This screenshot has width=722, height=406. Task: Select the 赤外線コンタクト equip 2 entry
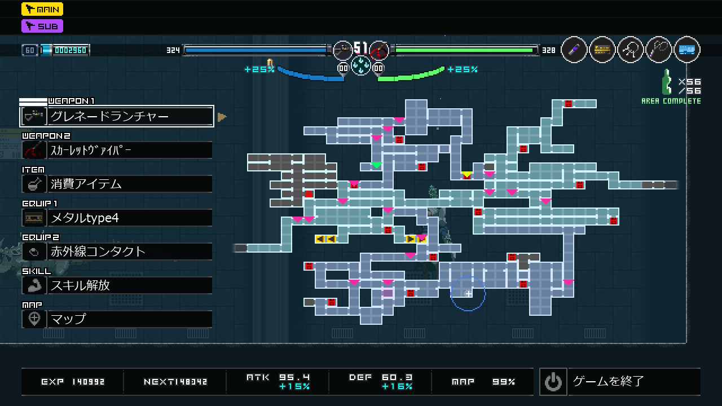click(x=130, y=251)
